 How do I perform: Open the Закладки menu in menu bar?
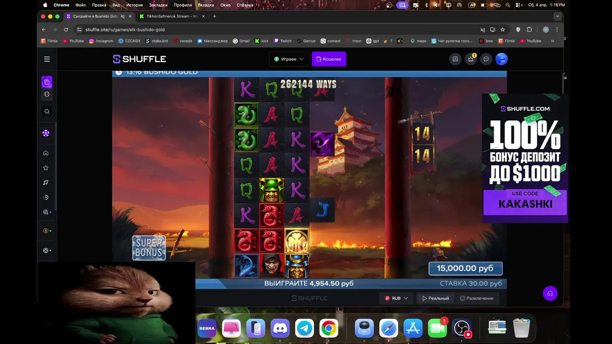(158, 5)
